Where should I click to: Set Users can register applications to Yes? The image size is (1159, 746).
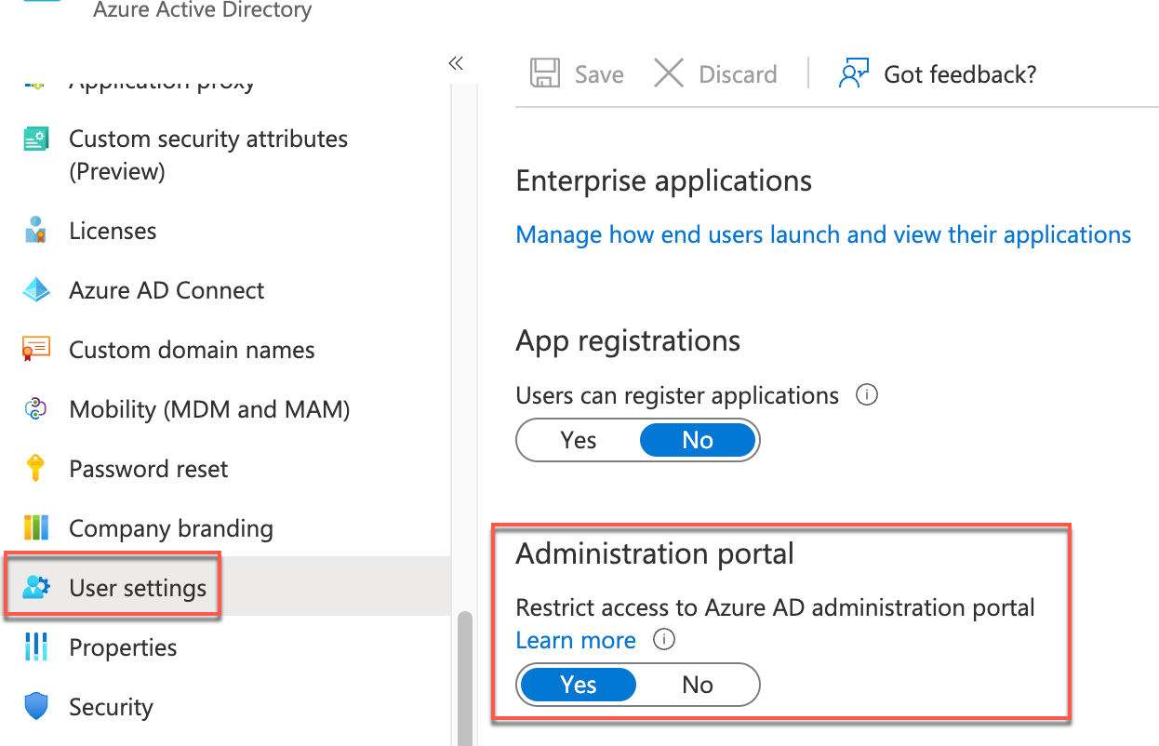click(579, 440)
